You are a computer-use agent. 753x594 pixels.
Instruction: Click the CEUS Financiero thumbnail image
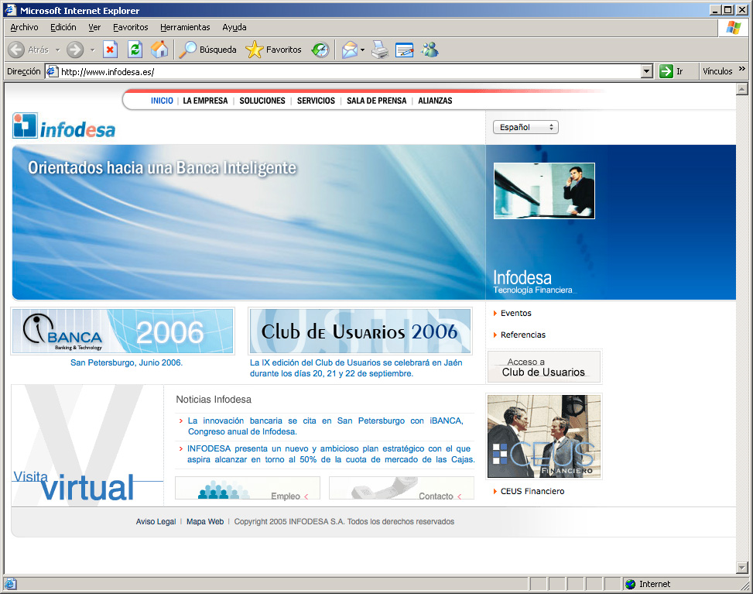click(543, 437)
